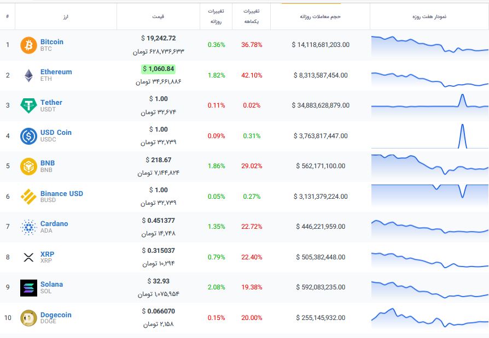489x338 pixels.
Task: View Cardano seven-day sparkline chart
Action: click(430, 229)
